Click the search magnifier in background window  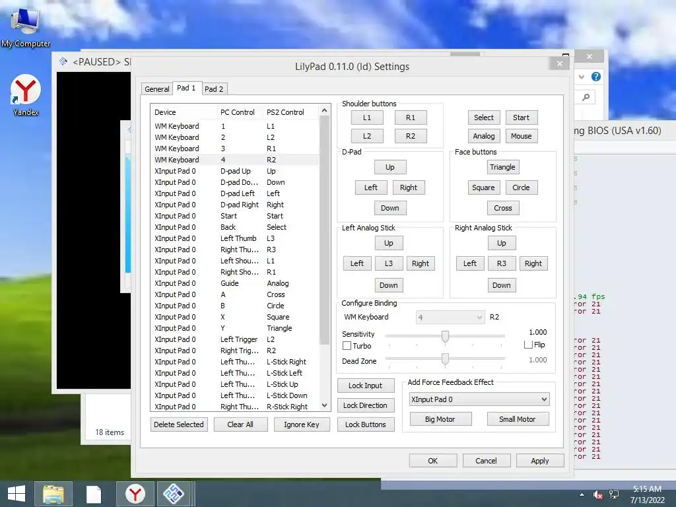(x=586, y=98)
